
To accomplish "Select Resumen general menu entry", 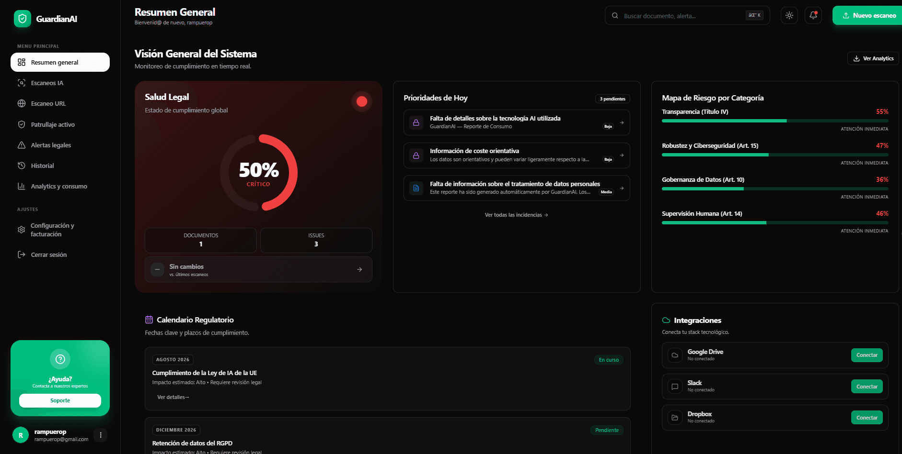I will [x=54, y=62].
